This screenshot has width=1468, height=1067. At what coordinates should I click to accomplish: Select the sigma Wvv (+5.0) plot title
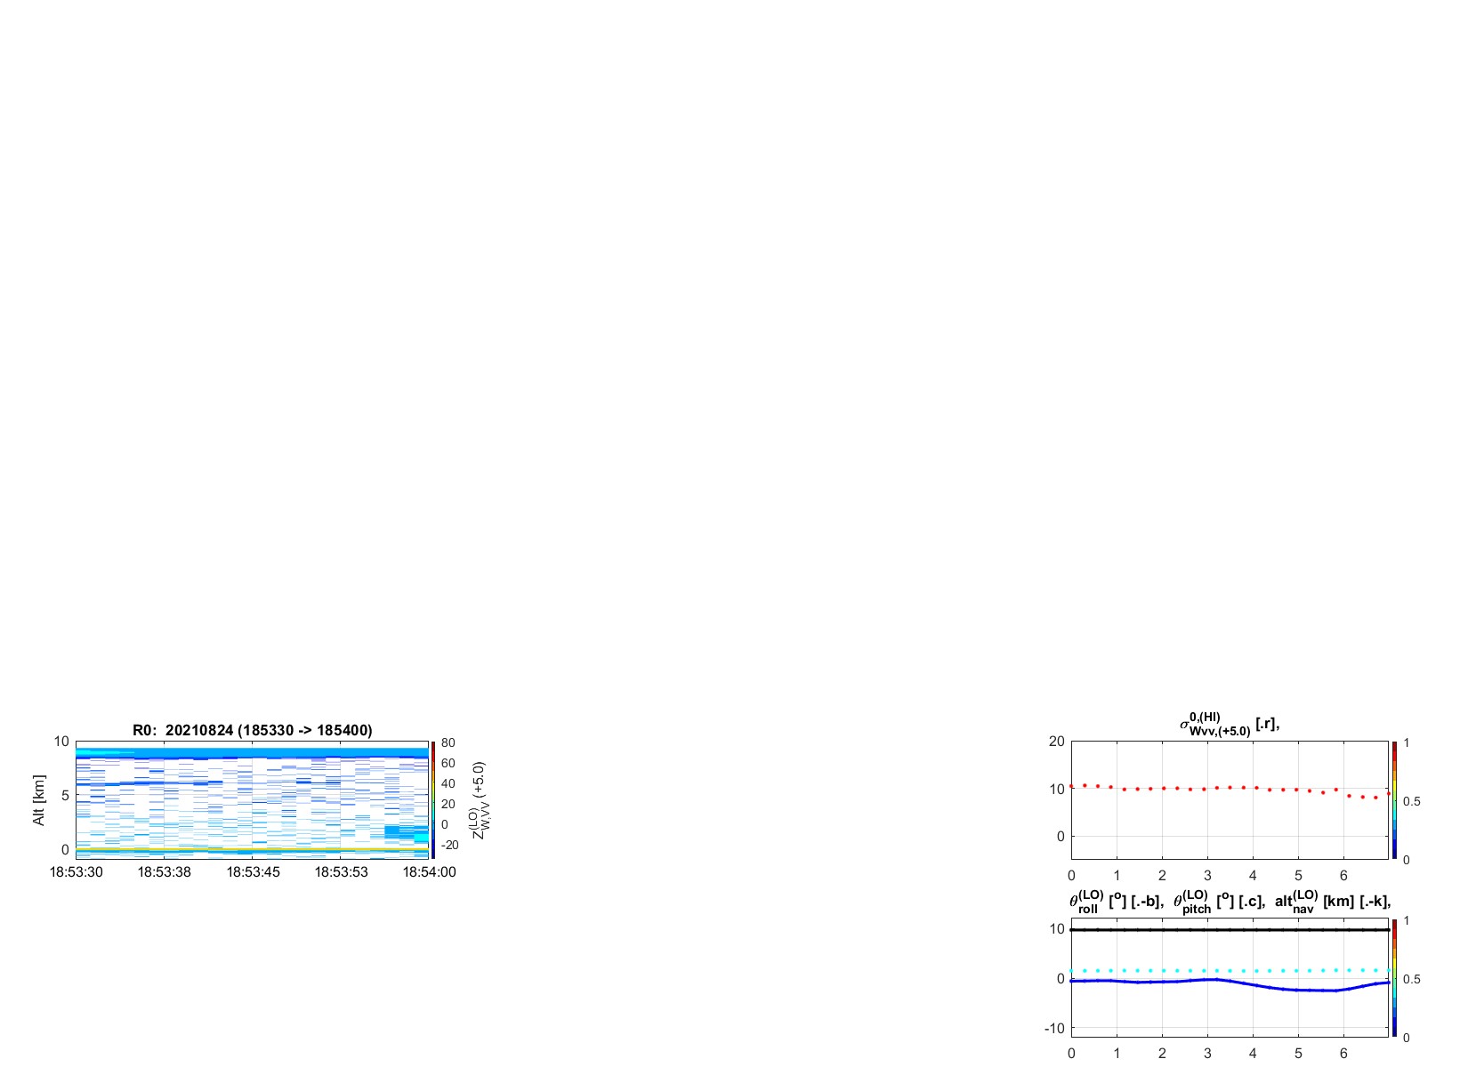(x=1230, y=724)
